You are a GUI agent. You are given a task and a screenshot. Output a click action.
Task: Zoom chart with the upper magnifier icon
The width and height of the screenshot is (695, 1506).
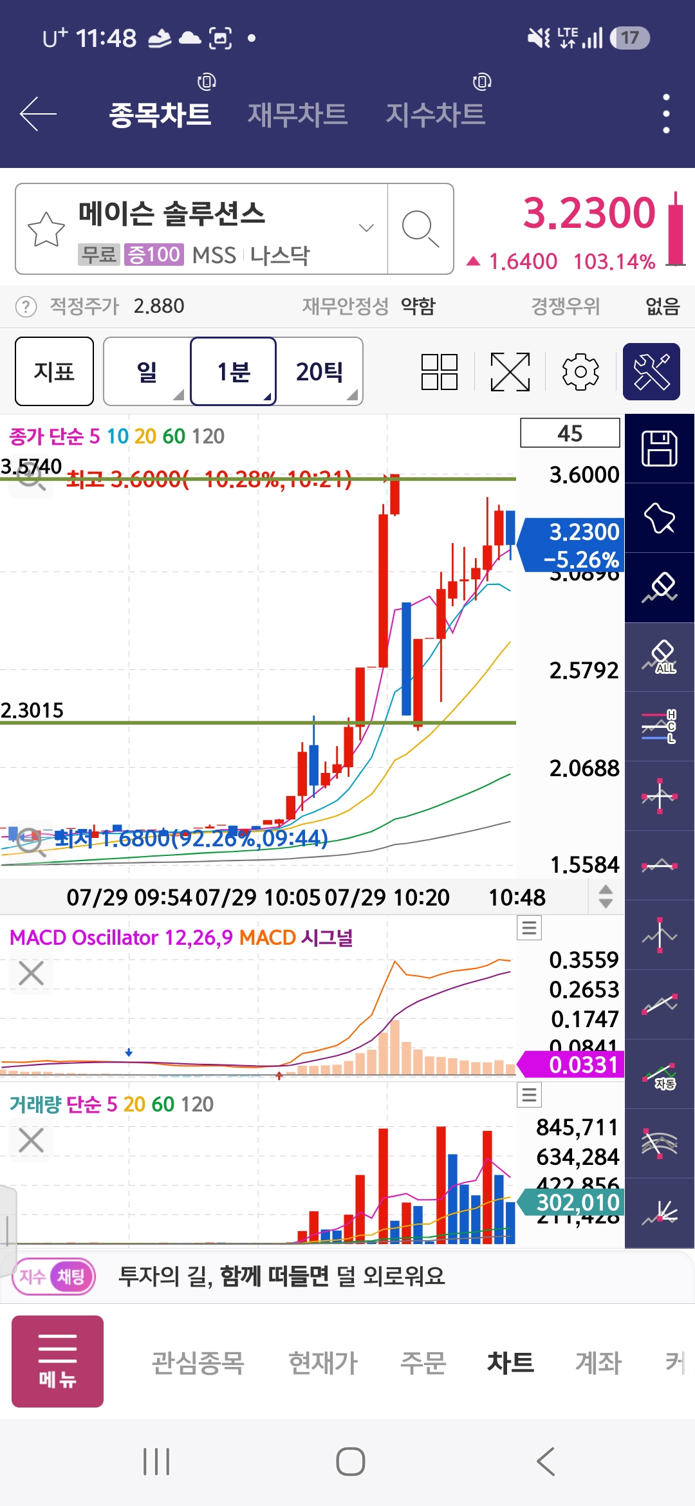pos(30,478)
